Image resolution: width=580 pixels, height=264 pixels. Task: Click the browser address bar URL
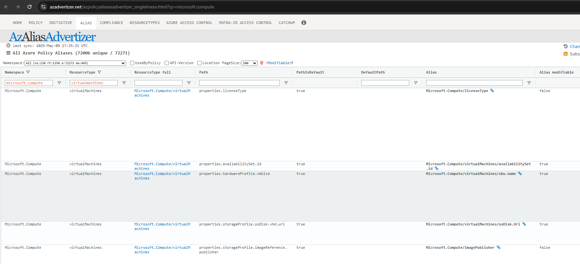(x=132, y=7)
